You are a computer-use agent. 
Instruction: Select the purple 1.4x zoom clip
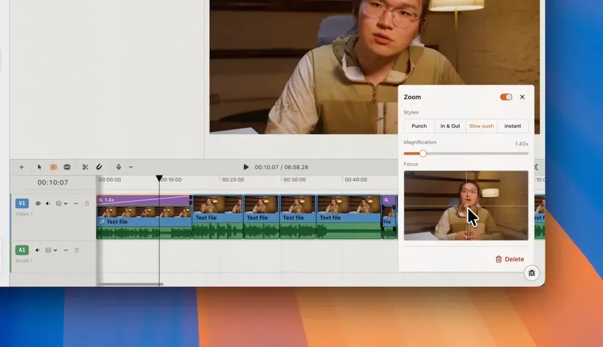pos(144,200)
